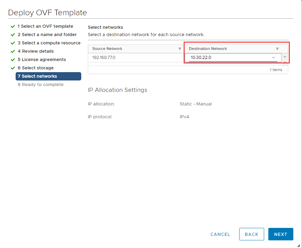Click the checkmark beside Review details
Screen dimensions: 302x248
point(13,51)
